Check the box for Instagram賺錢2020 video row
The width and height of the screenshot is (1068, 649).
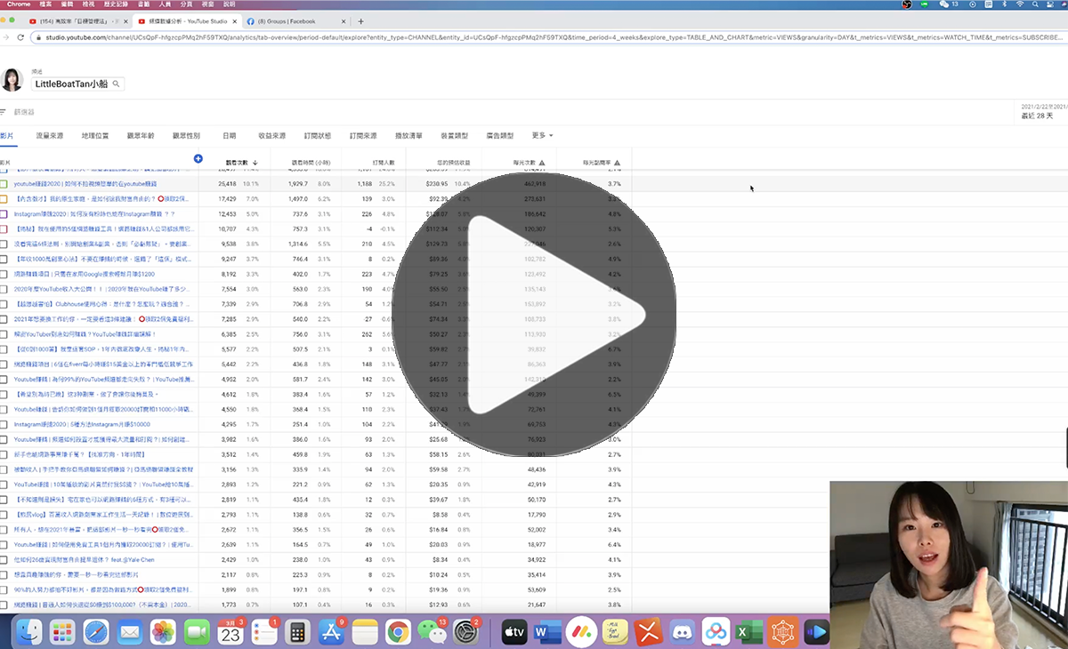click(4, 214)
